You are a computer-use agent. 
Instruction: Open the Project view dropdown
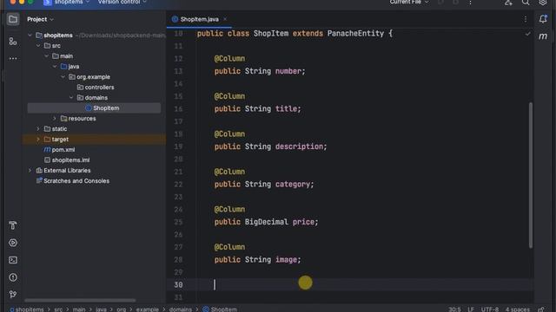click(x=41, y=19)
